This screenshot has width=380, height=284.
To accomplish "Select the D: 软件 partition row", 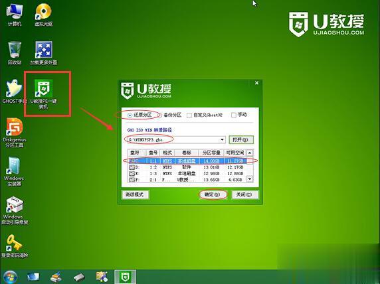I will pyautogui.click(x=187, y=167).
